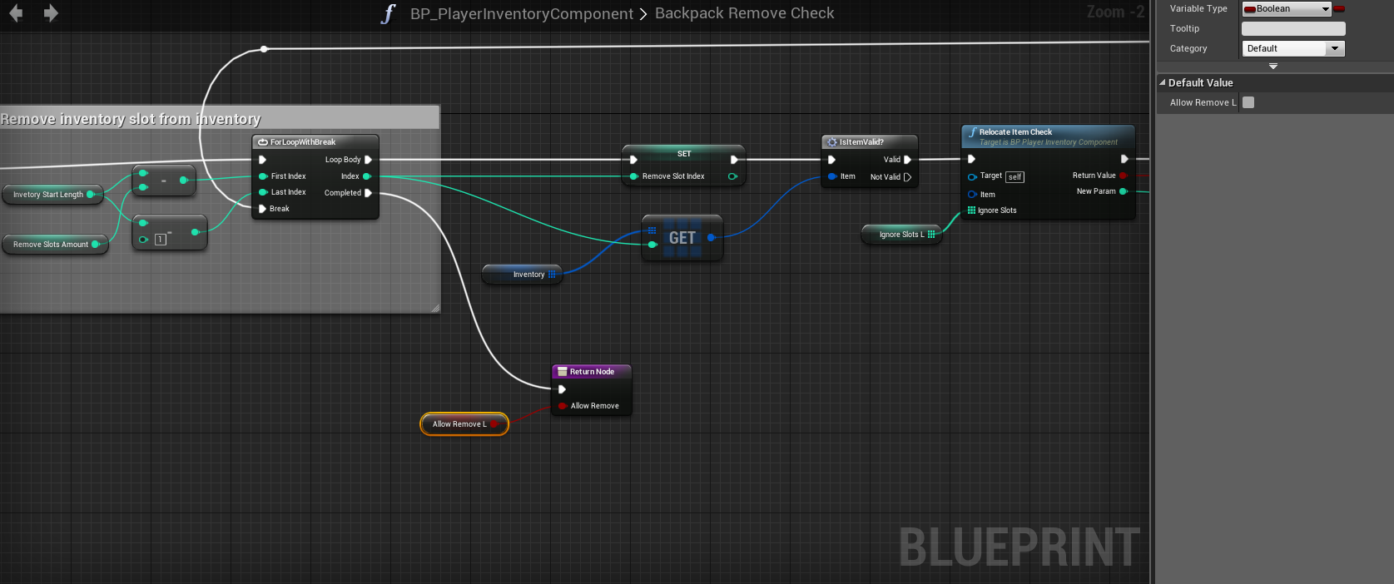
Task: Select the Inventory variable node
Action: tap(523, 275)
